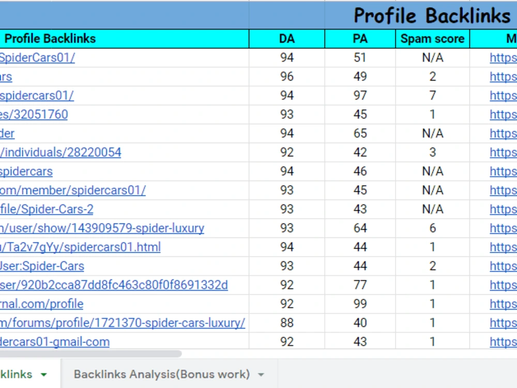Select PA cell 43 in file/Spider-Cars-2 row
Image resolution: width=517 pixels, height=388 pixels.
360,209
